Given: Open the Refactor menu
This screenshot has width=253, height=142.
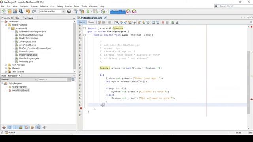Looking at the screenshot, I should click(44, 6).
